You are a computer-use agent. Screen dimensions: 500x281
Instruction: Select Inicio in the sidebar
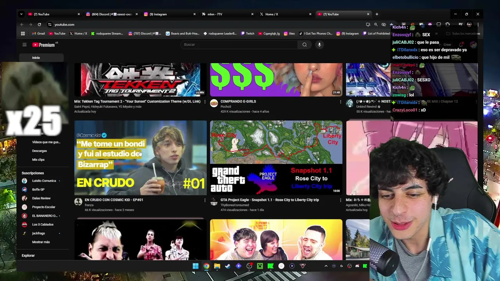pyautogui.click(x=42, y=58)
